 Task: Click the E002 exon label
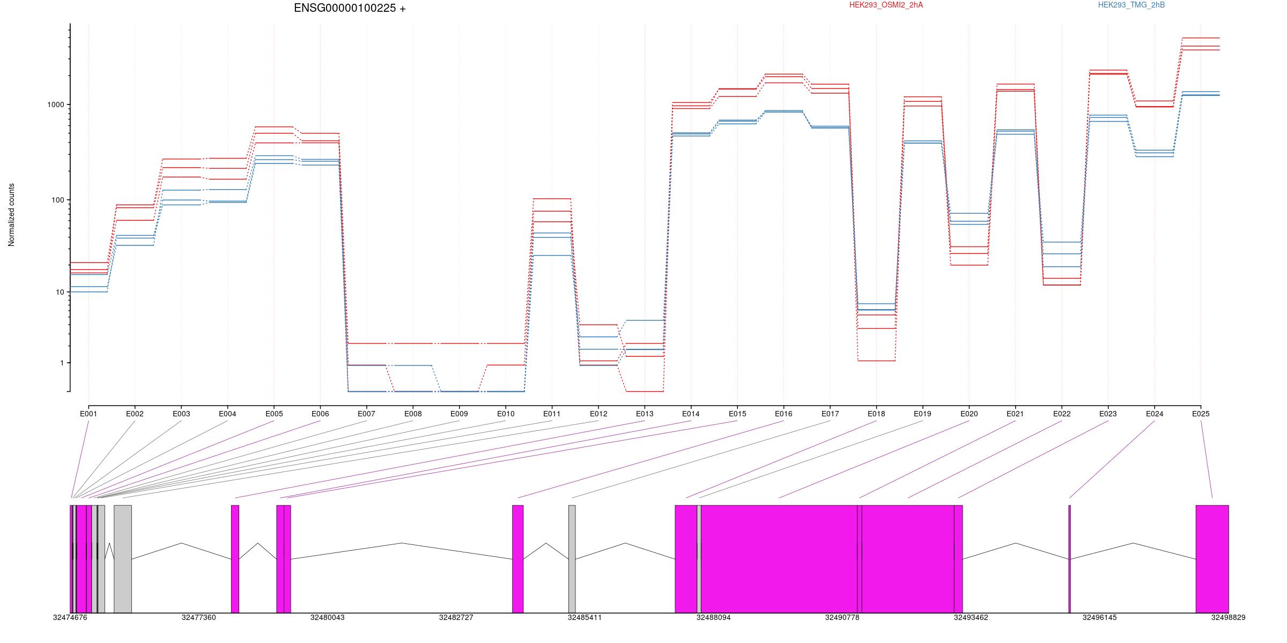[x=135, y=414]
